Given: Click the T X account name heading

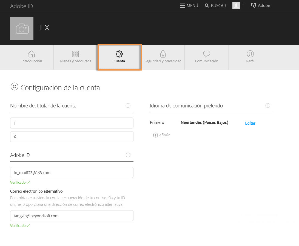Looking at the screenshot, I should tap(44, 28).
